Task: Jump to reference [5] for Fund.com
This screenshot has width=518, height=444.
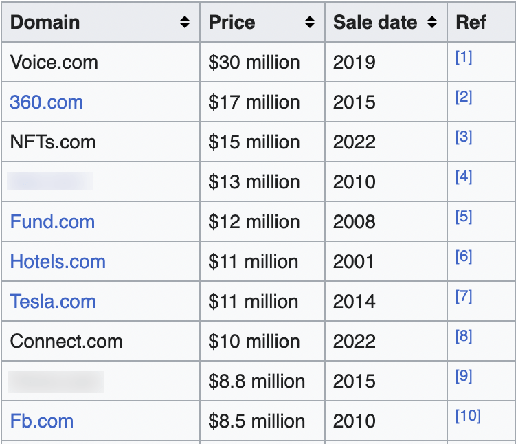Action: (x=464, y=217)
